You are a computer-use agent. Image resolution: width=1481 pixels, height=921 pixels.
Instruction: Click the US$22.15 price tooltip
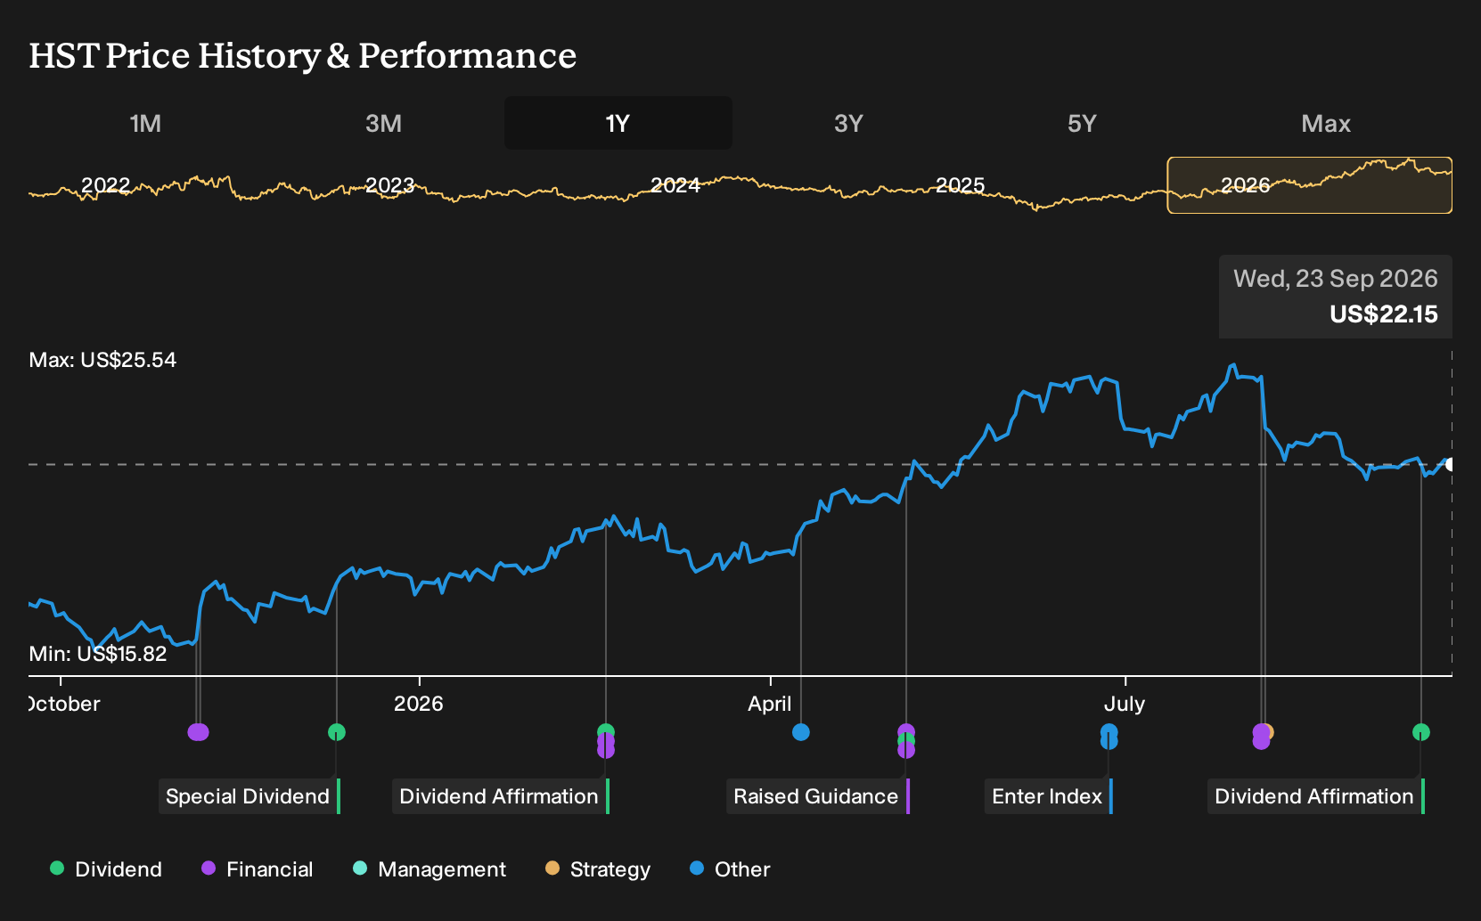tap(1336, 297)
